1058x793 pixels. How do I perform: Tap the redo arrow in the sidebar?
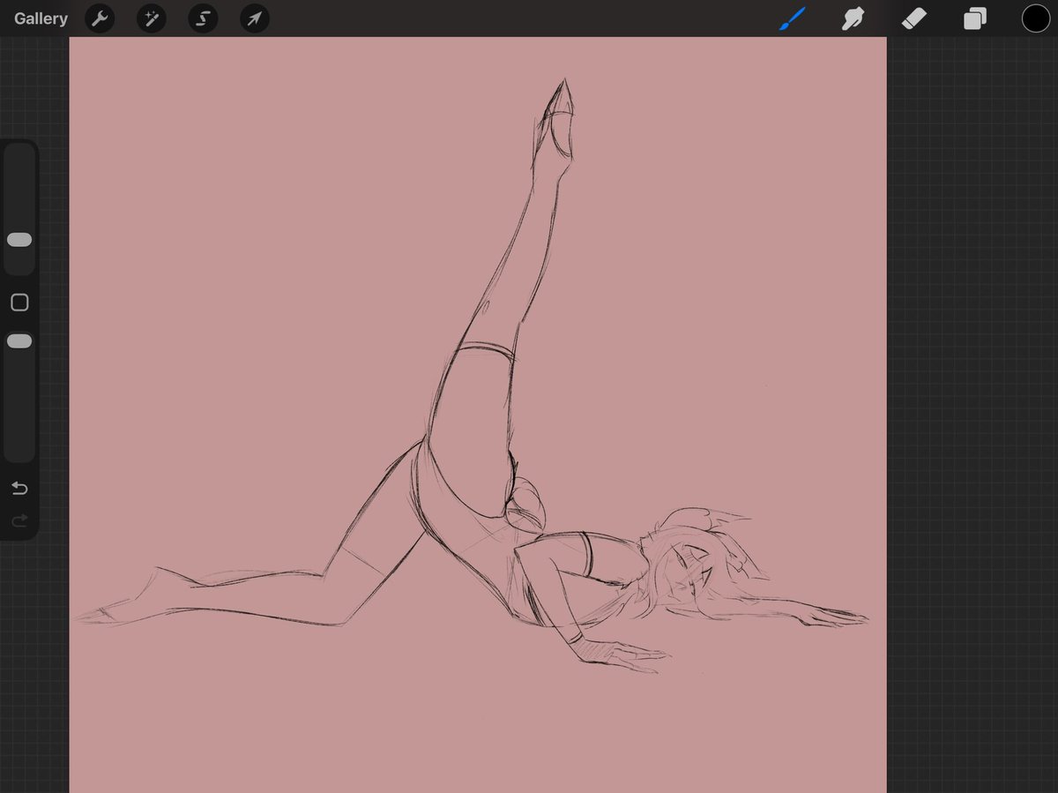tap(19, 520)
